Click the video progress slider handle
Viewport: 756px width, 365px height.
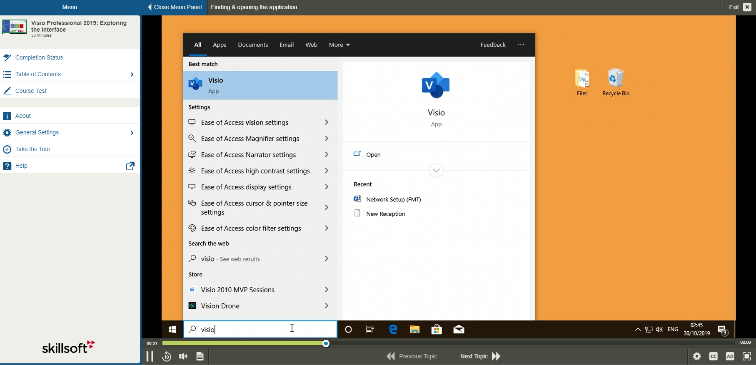pyautogui.click(x=326, y=343)
